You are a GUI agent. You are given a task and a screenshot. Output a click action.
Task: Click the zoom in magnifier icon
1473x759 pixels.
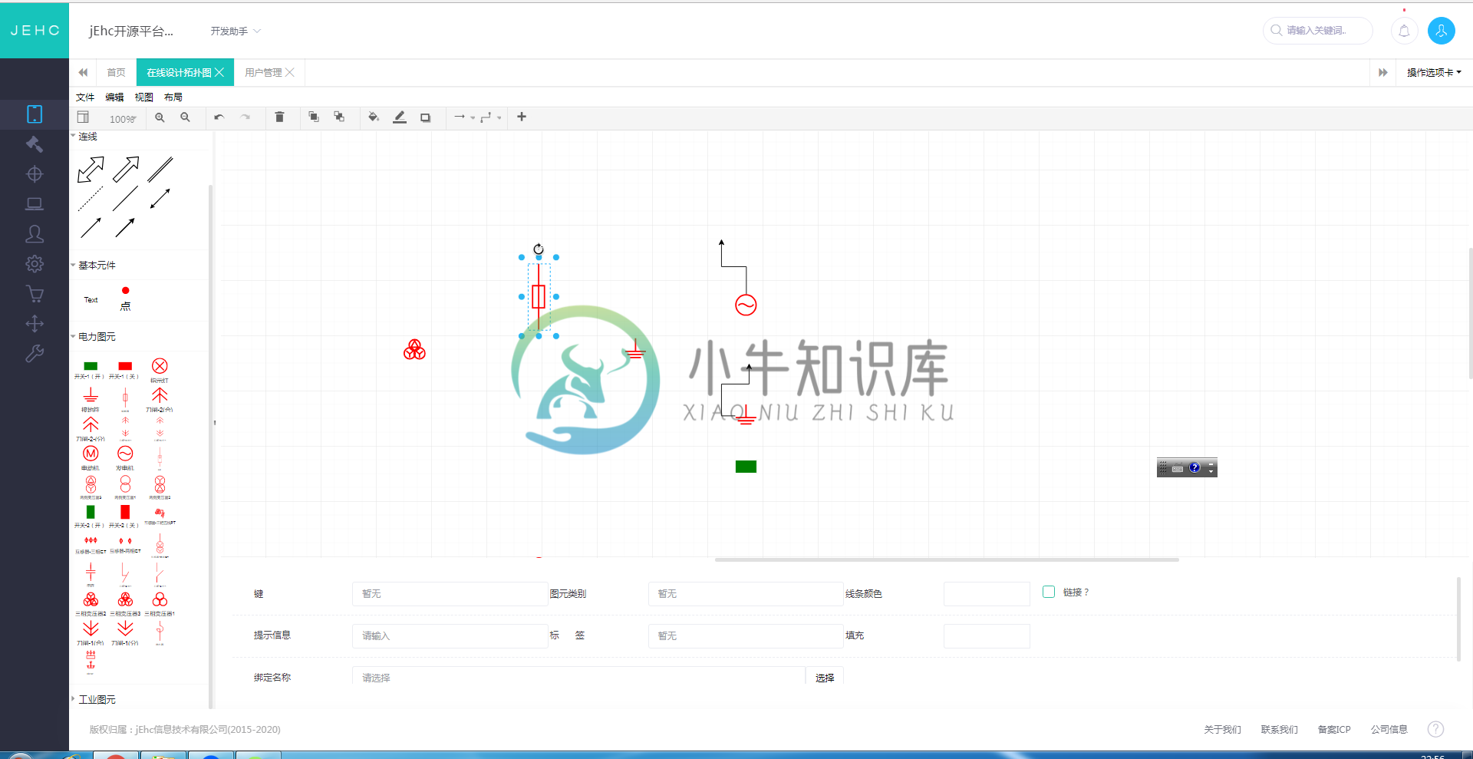pos(160,117)
